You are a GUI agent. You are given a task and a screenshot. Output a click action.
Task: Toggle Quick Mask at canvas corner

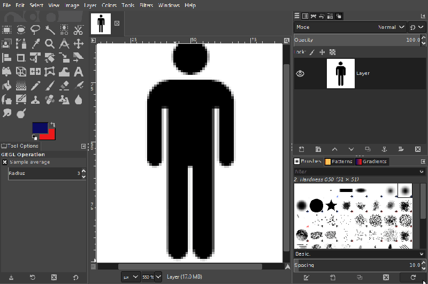pos(93,266)
